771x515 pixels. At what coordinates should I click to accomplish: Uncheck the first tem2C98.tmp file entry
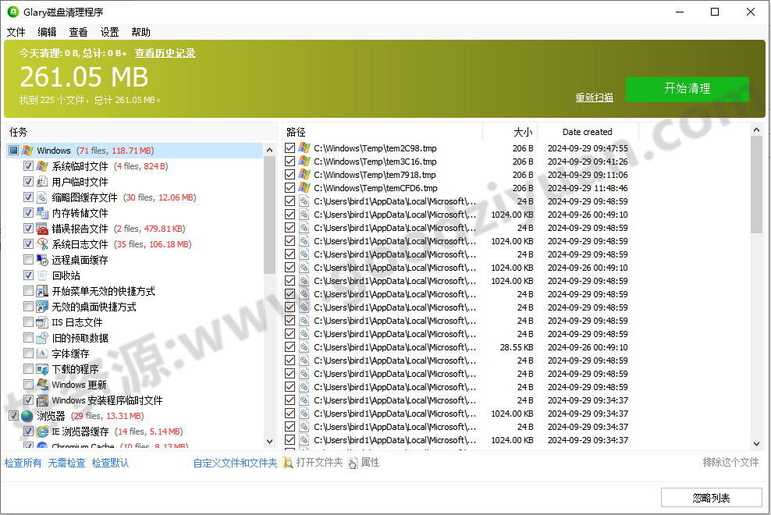(x=290, y=147)
